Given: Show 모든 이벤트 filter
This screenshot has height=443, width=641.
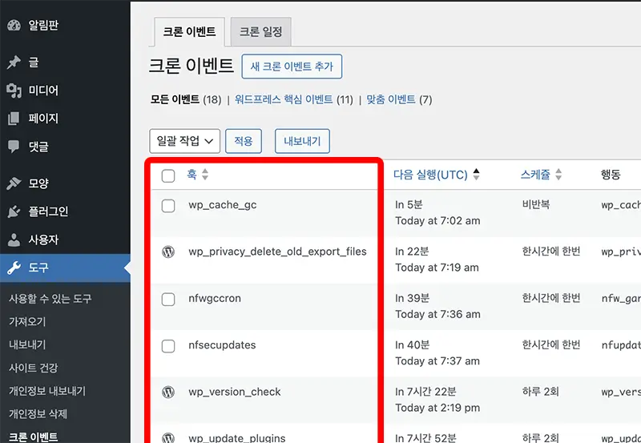Looking at the screenshot, I should (x=175, y=99).
